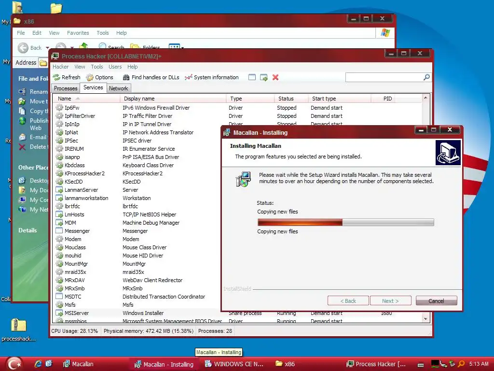Select the Mouclass service row
Screen dimensions: 494x371
(x=137, y=247)
